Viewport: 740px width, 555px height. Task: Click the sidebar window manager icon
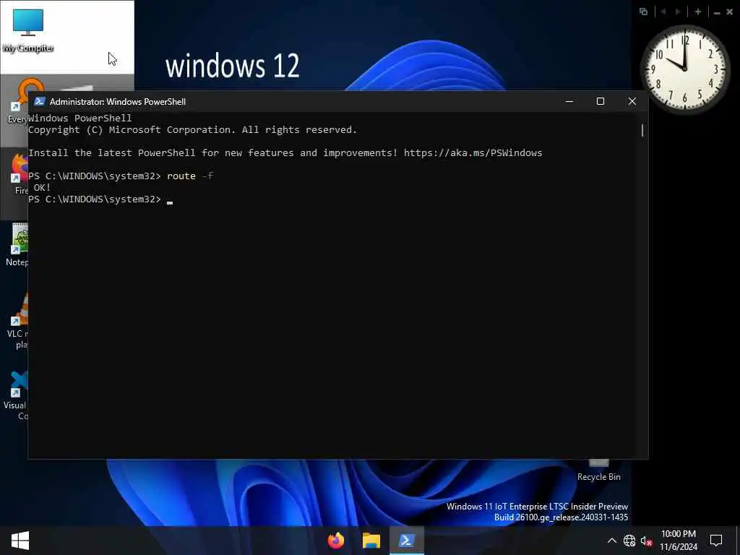[x=643, y=12]
